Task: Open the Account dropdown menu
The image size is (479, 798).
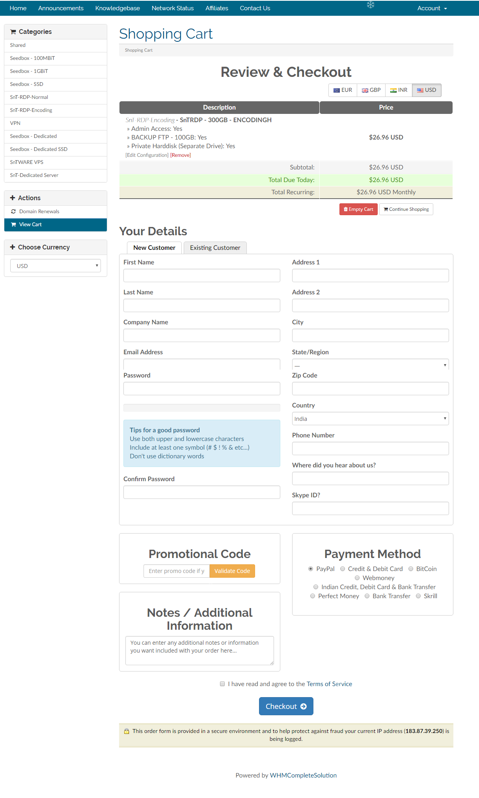Action: (432, 8)
